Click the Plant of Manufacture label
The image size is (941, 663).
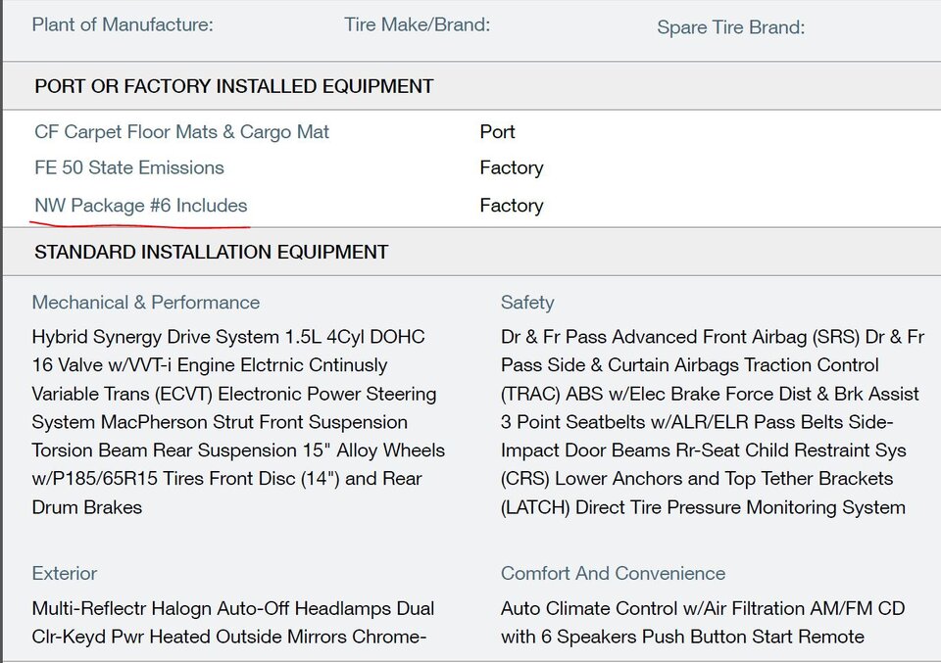123,24
